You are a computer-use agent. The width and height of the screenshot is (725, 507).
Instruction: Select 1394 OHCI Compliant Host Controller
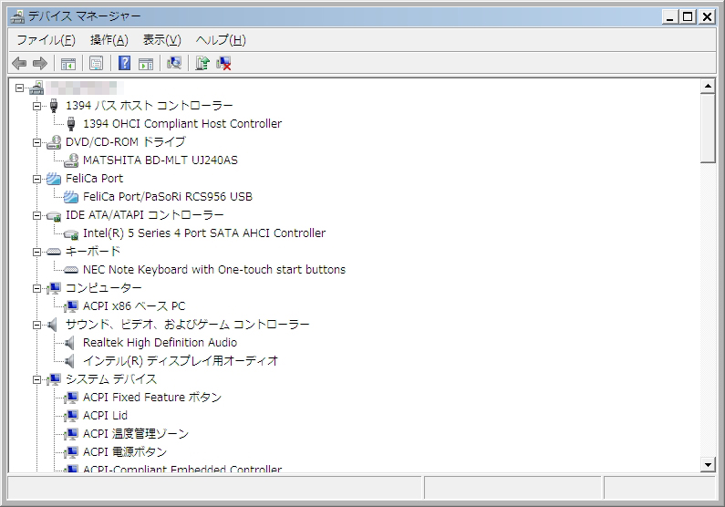(x=182, y=124)
